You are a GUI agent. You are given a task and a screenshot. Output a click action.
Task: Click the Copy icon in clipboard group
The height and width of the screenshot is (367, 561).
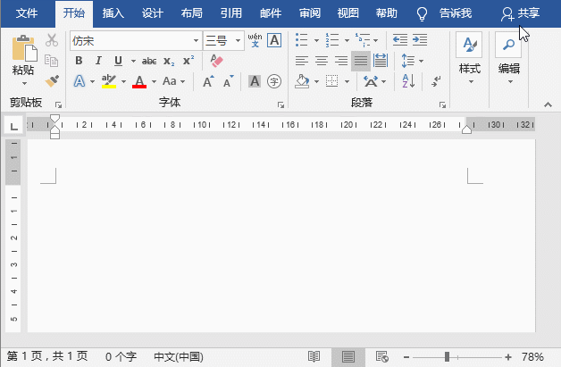(52, 61)
